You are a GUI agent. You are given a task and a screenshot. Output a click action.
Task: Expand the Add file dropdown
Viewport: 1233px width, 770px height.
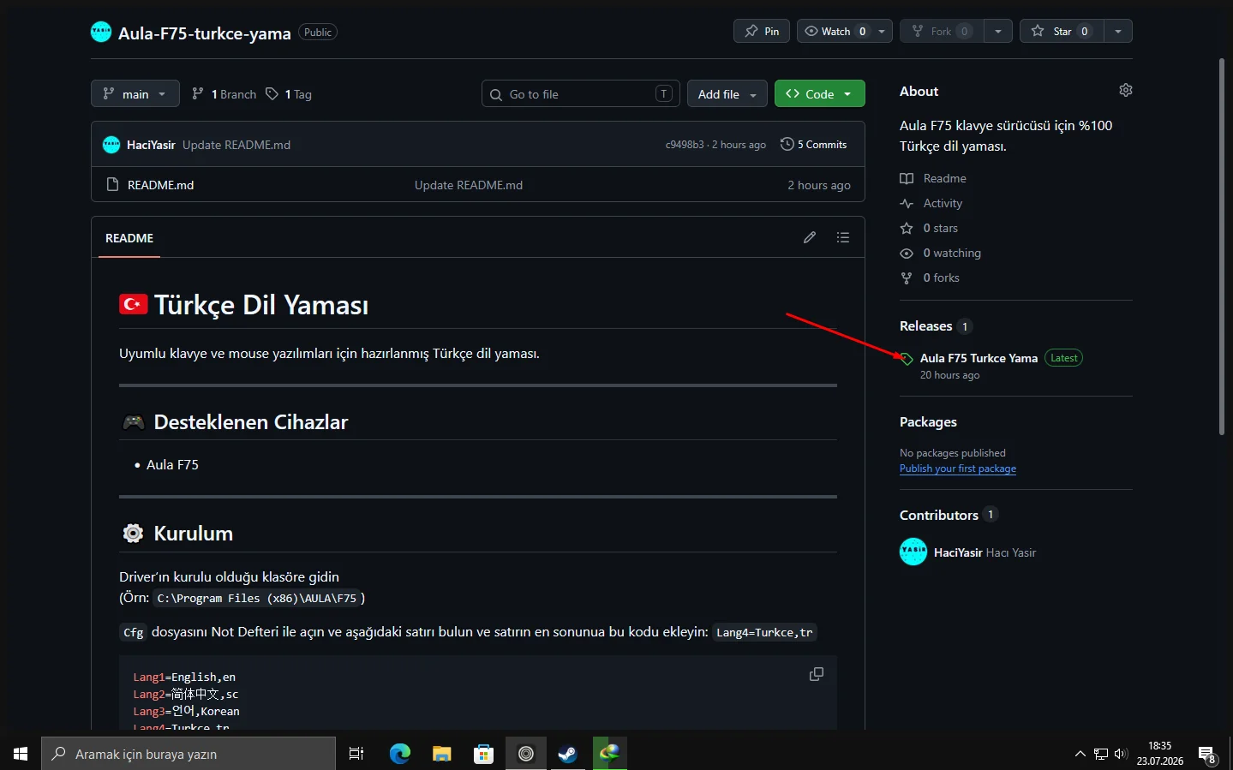(x=727, y=93)
